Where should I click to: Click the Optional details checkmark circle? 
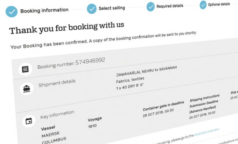(203, 5)
